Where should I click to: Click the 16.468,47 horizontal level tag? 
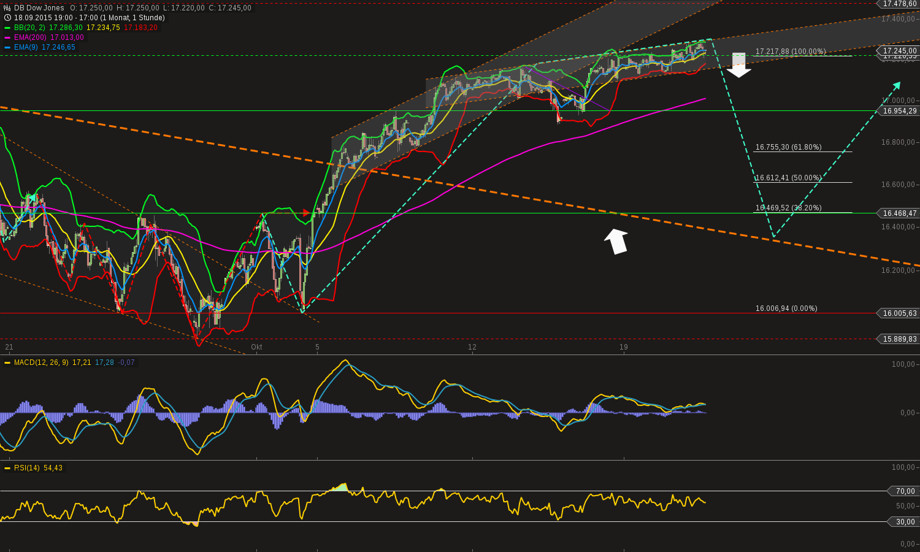(x=900, y=213)
